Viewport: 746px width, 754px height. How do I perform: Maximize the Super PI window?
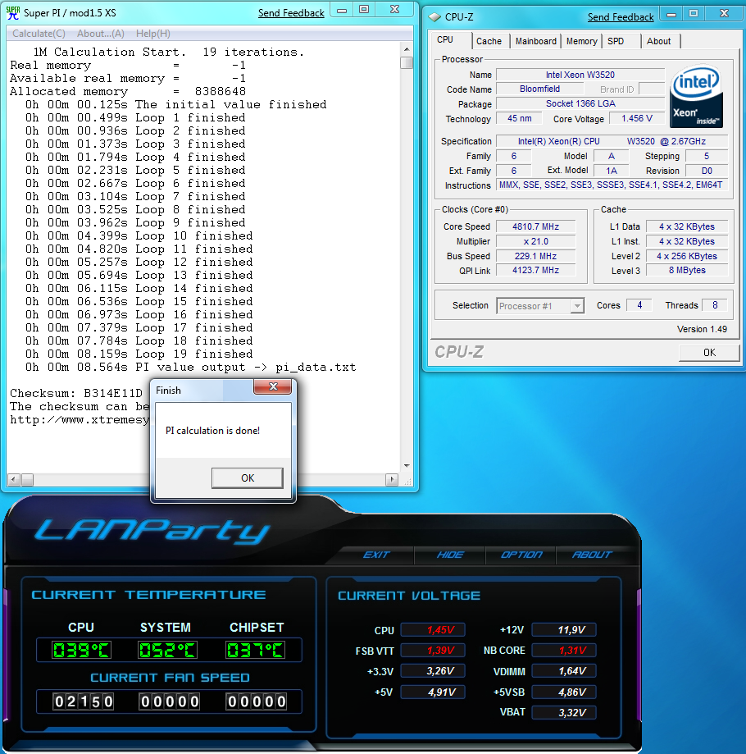[364, 10]
